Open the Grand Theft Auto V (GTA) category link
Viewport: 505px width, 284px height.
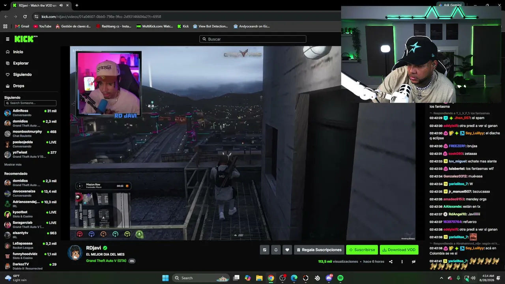(106, 261)
